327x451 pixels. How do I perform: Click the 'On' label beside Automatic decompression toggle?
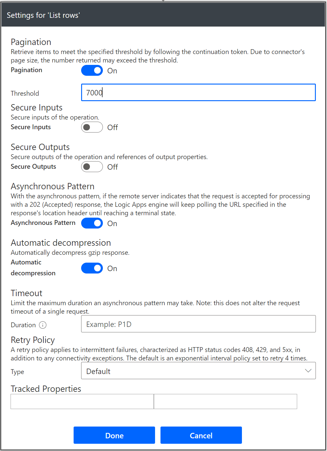click(x=112, y=269)
